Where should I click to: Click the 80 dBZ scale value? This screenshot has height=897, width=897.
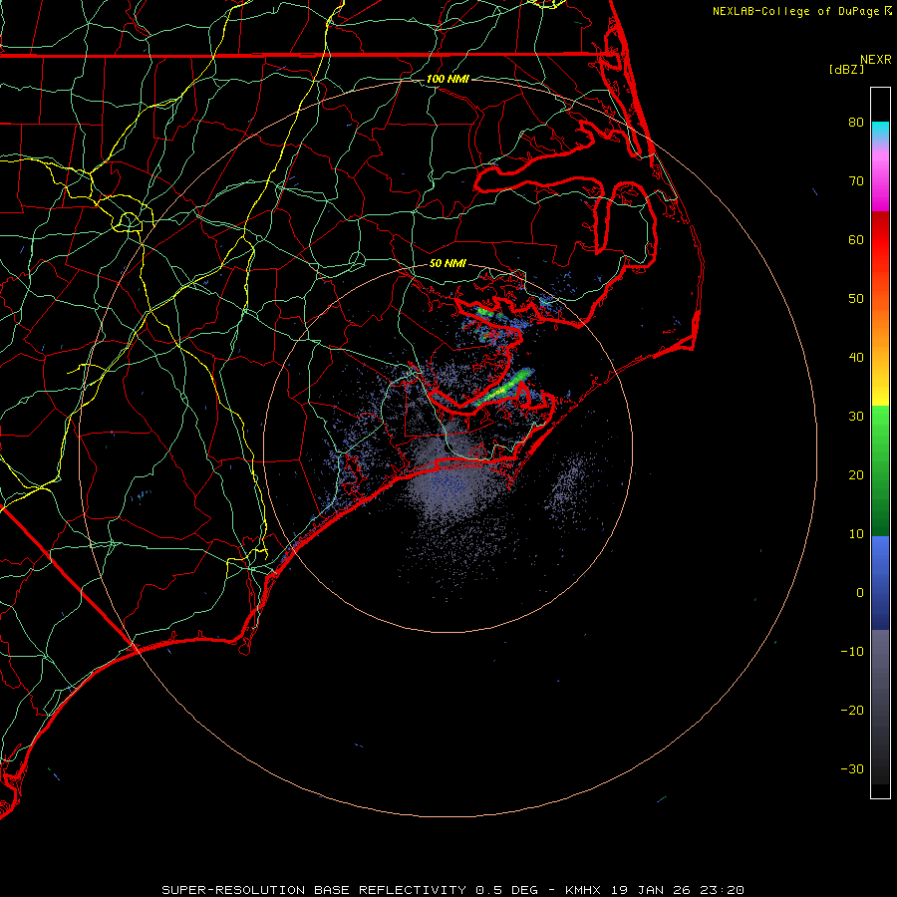point(856,123)
